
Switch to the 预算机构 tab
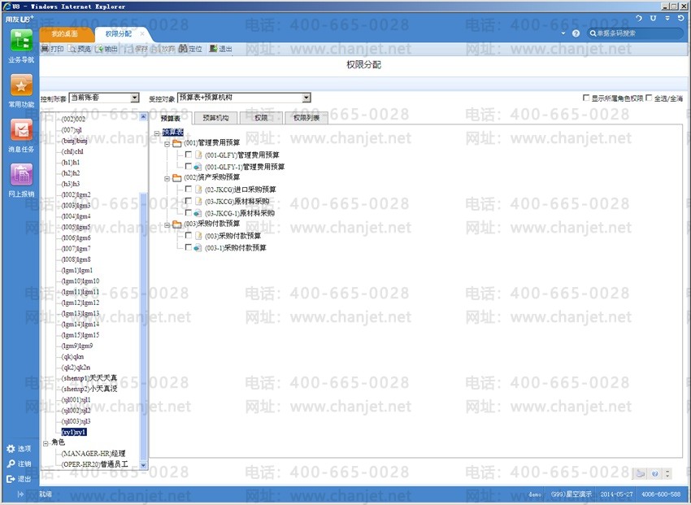click(215, 118)
